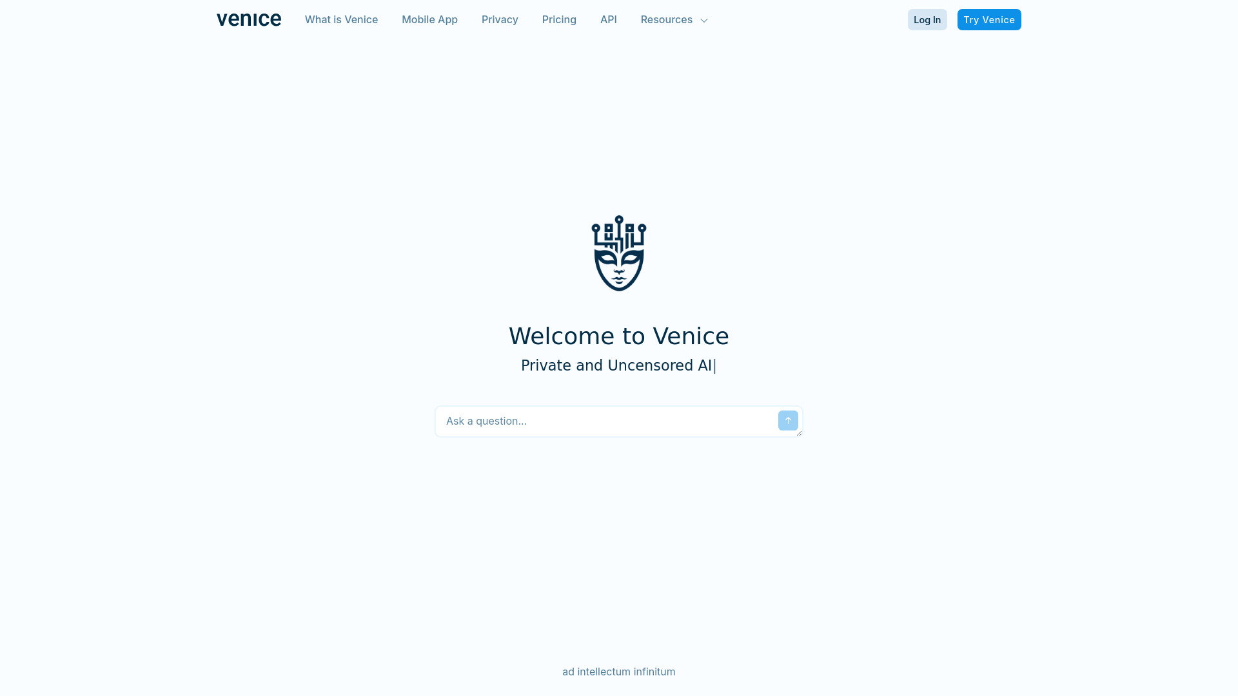Expand the Resources navigation section
The image size is (1238, 696).
tap(674, 19)
